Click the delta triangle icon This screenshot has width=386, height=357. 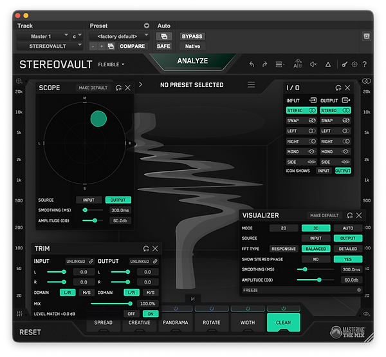pyautogui.click(x=328, y=64)
